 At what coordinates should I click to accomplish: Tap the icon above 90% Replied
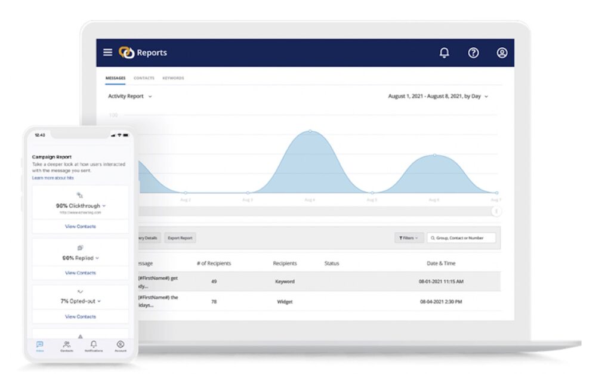81,248
